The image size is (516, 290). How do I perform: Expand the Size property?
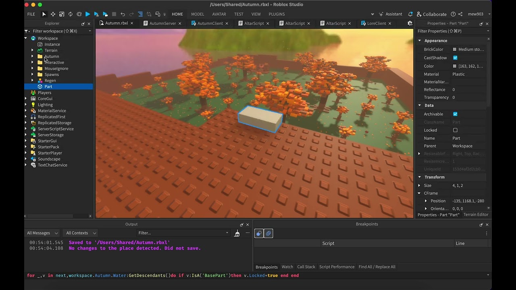(x=419, y=186)
